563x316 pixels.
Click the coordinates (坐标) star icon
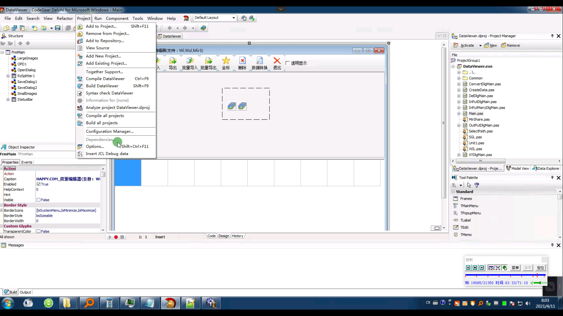(x=226, y=61)
